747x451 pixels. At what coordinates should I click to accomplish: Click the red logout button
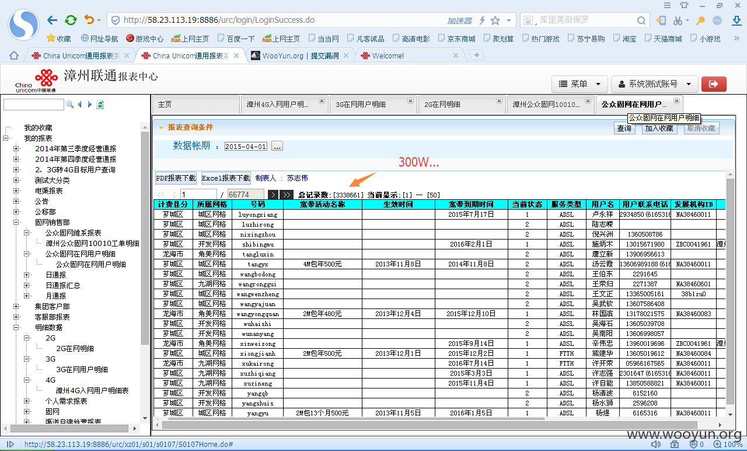point(713,84)
